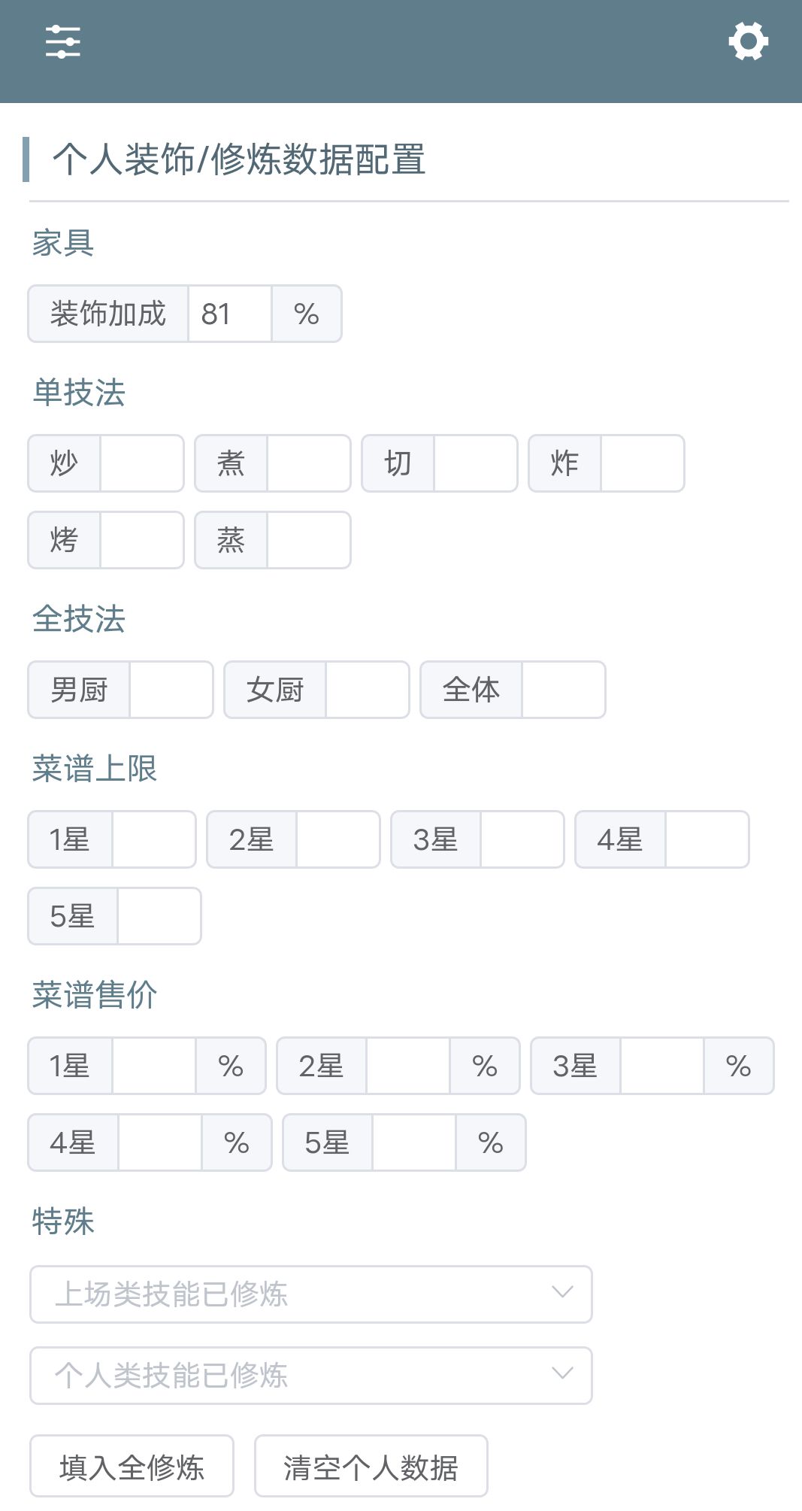Focus the 蒸 skill input box
802x1511 pixels.
coord(308,540)
